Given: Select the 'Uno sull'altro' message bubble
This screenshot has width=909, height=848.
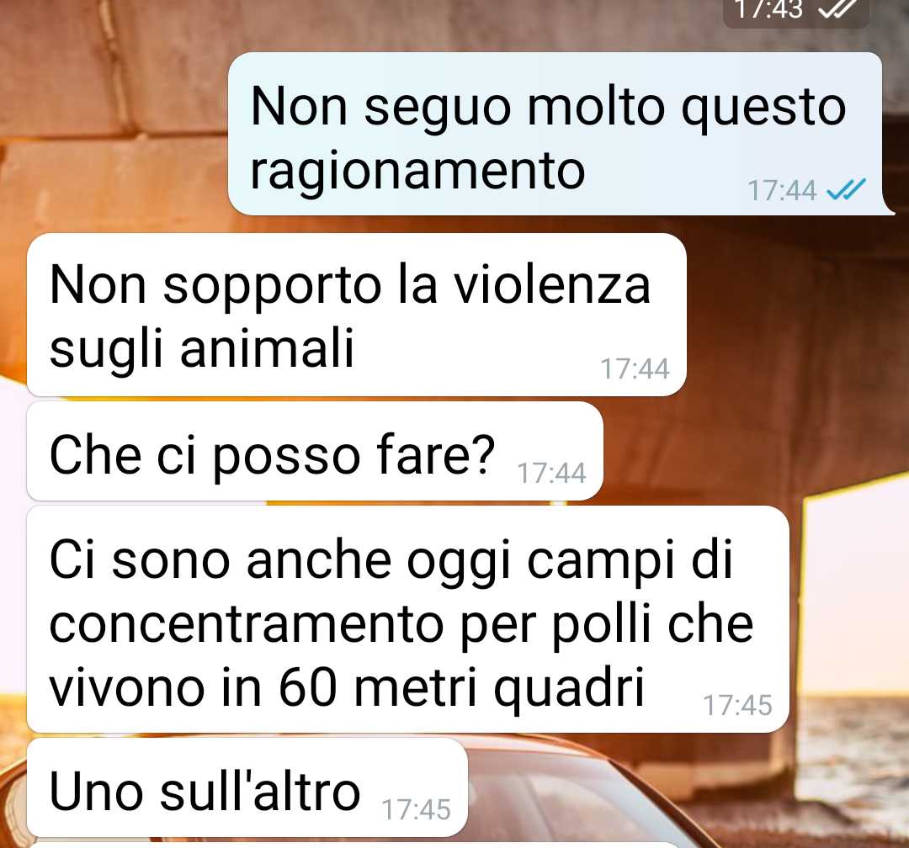Looking at the screenshot, I should [247, 787].
